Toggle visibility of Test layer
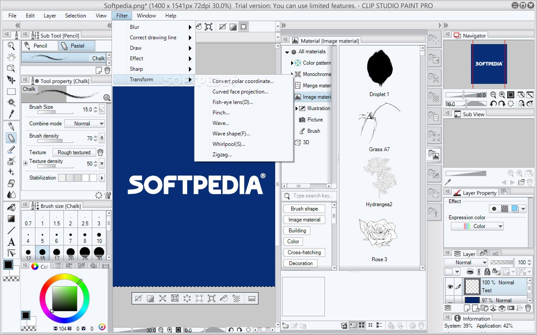This screenshot has width=537, height=335. (450, 287)
